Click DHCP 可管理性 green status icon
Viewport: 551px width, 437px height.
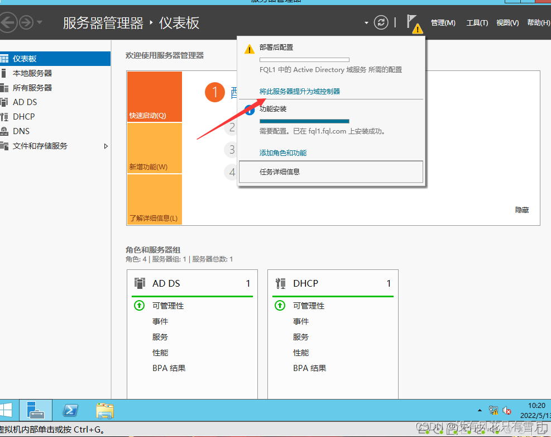(280, 306)
